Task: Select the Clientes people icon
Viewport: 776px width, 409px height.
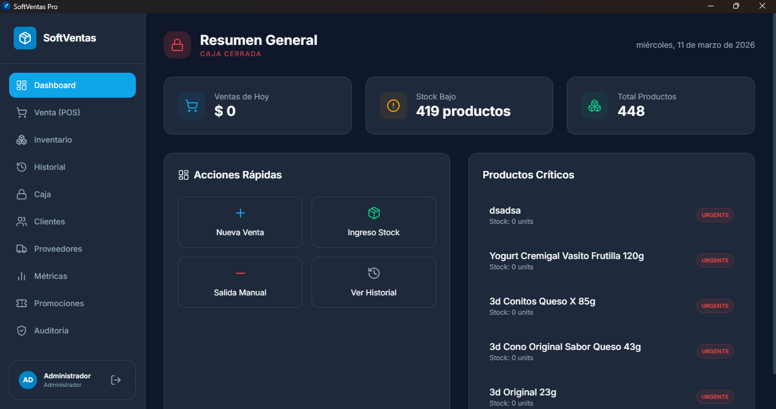Action: (22, 221)
